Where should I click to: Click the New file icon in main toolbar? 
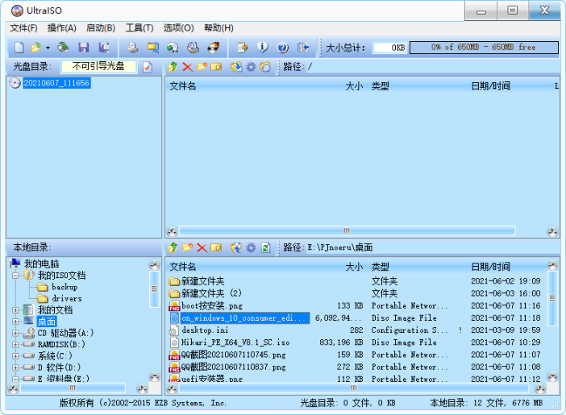pos(19,48)
